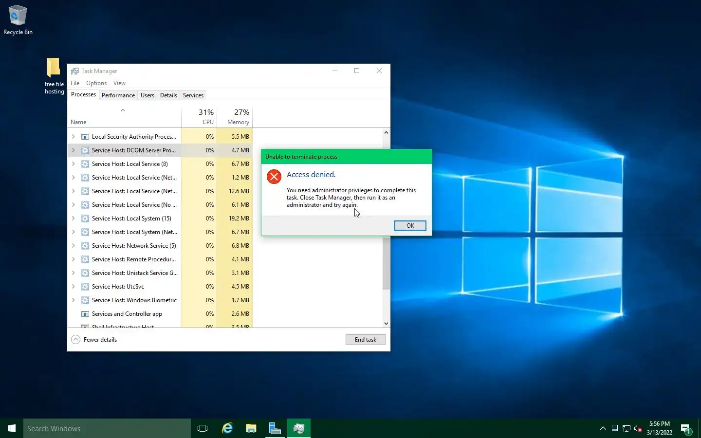Click the gear icon of Local Service (8)
The width and height of the screenshot is (701, 438).
(x=85, y=164)
